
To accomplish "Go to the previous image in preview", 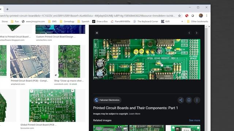I will 189,33.
